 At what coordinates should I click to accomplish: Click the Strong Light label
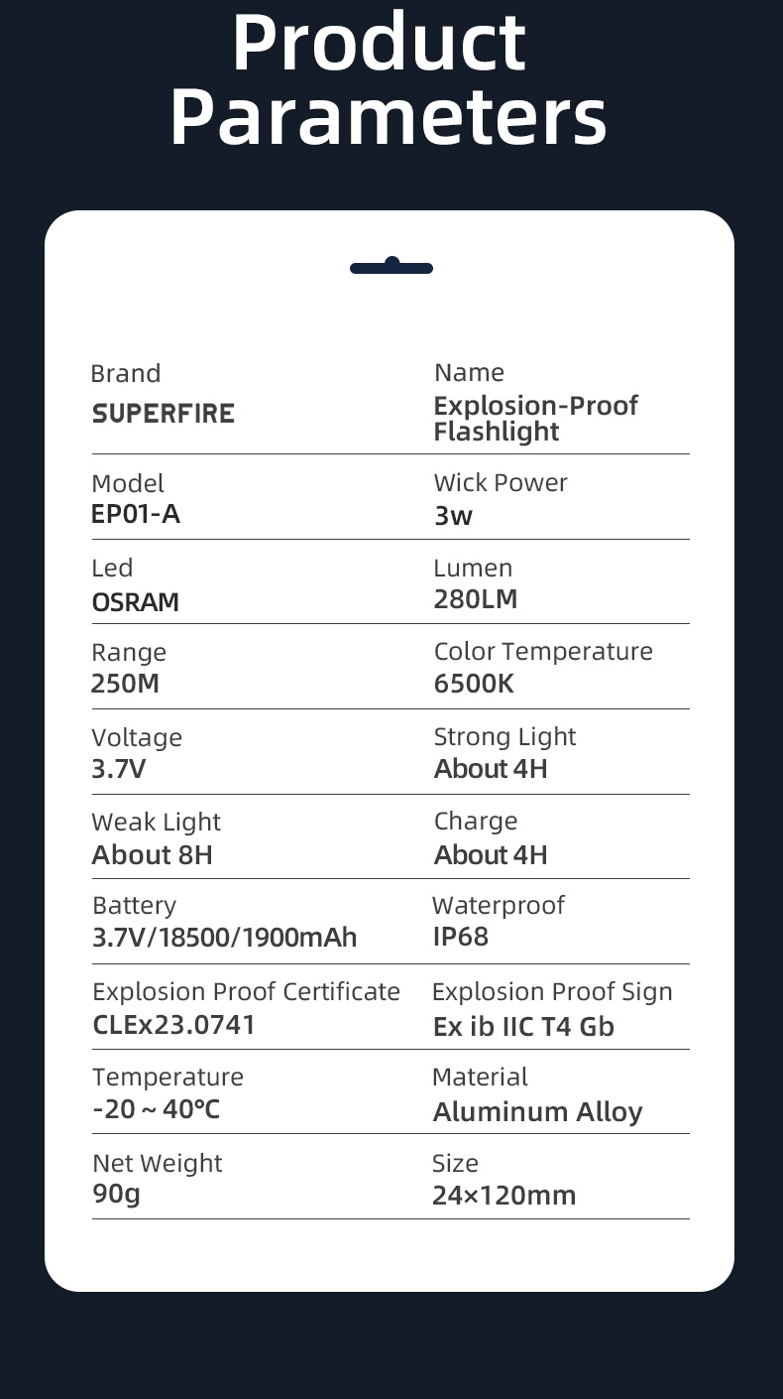point(504,736)
